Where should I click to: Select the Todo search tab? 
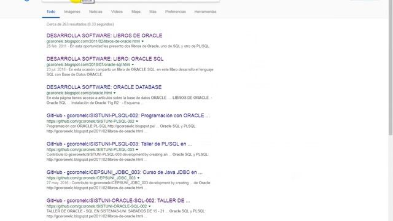click(x=51, y=12)
